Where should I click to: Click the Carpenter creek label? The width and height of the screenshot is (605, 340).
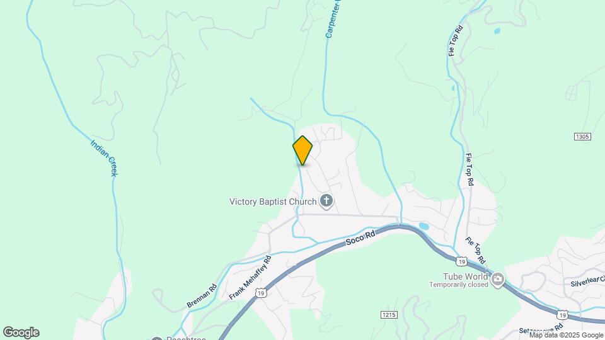coord(333,20)
